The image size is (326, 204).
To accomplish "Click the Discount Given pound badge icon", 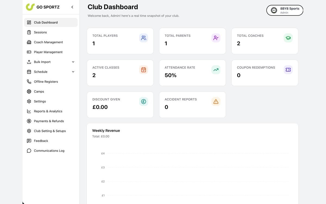I will [x=143, y=101].
